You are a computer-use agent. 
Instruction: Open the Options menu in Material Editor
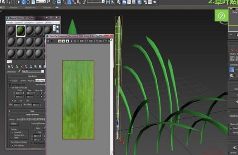click(x=39, y=23)
